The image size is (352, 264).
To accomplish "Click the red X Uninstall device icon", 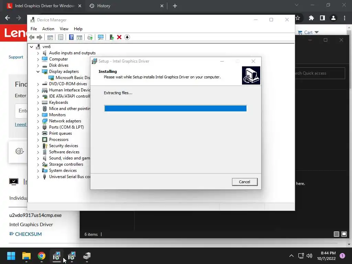I will point(119,37).
